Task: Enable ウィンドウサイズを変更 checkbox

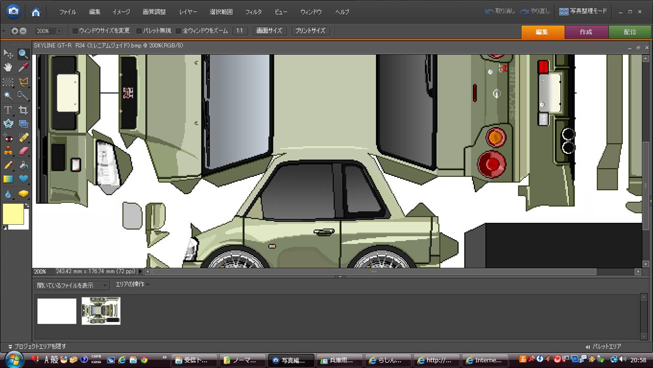Action: [76, 31]
